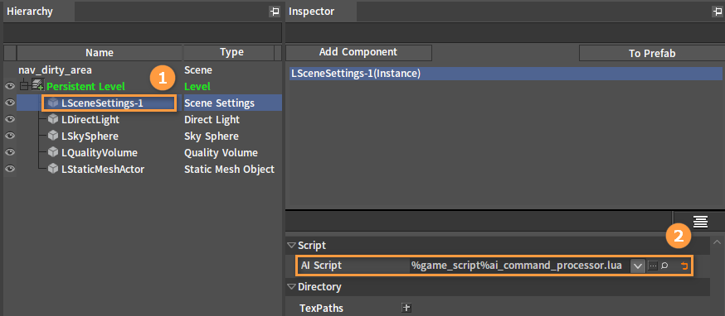Click the Scene Settings type cell

point(219,103)
